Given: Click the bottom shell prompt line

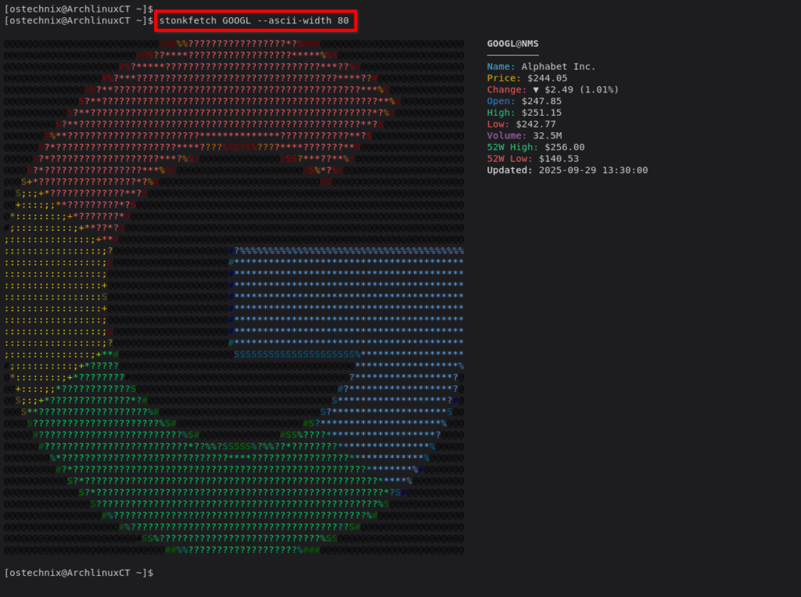Looking at the screenshot, I should [79, 573].
